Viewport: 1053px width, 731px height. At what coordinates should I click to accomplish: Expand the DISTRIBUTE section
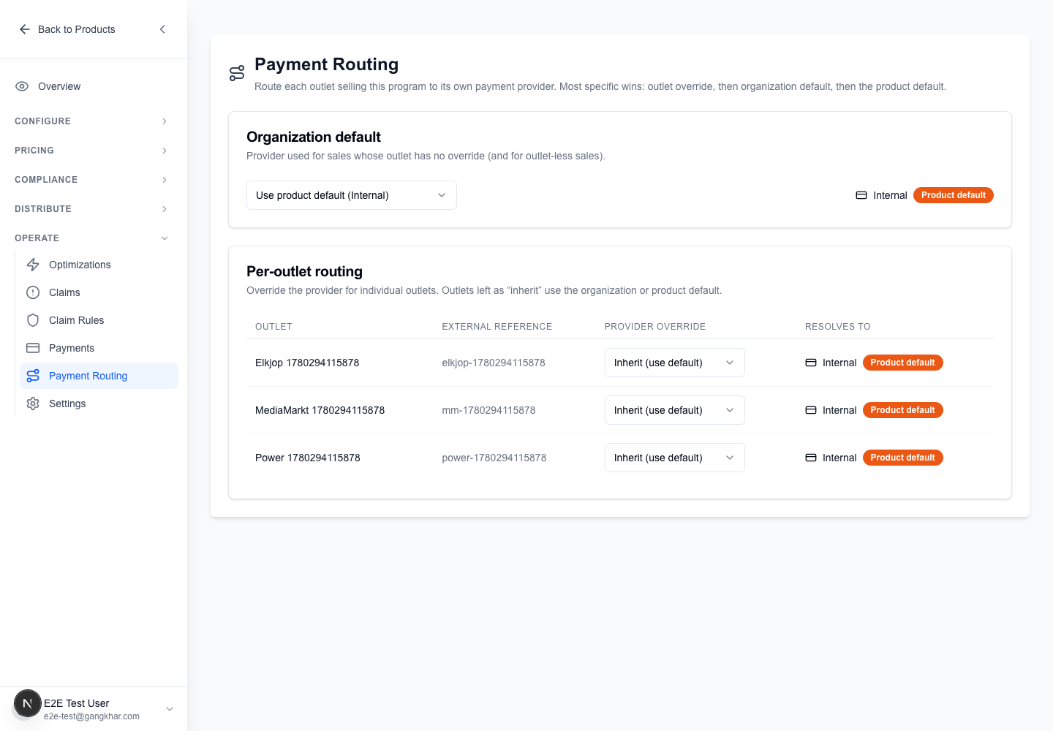tap(92, 209)
